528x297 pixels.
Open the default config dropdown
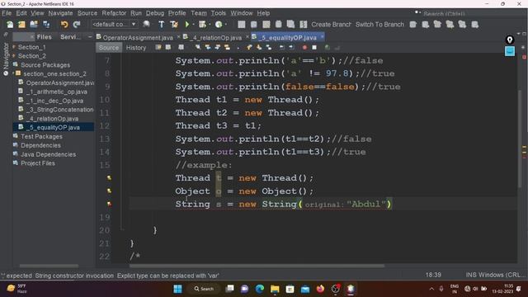click(114, 25)
